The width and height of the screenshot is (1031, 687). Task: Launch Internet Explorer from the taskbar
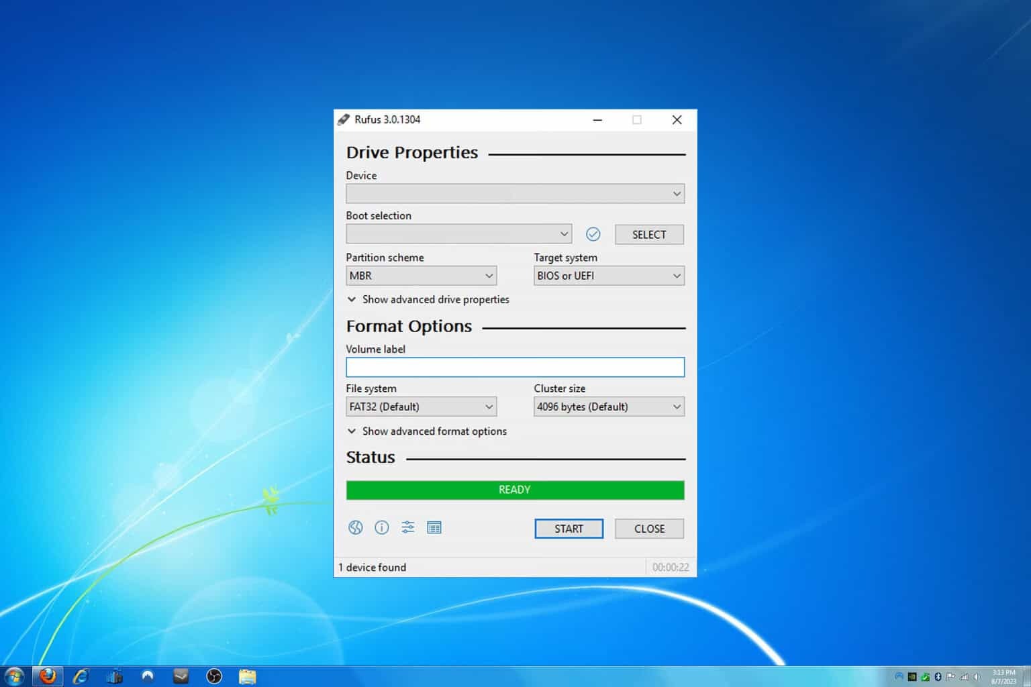81,676
